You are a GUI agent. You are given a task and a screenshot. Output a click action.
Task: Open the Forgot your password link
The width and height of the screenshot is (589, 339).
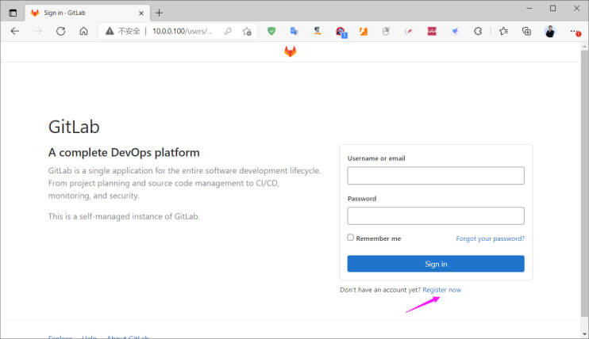pyautogui.click(x=491, y=238)
